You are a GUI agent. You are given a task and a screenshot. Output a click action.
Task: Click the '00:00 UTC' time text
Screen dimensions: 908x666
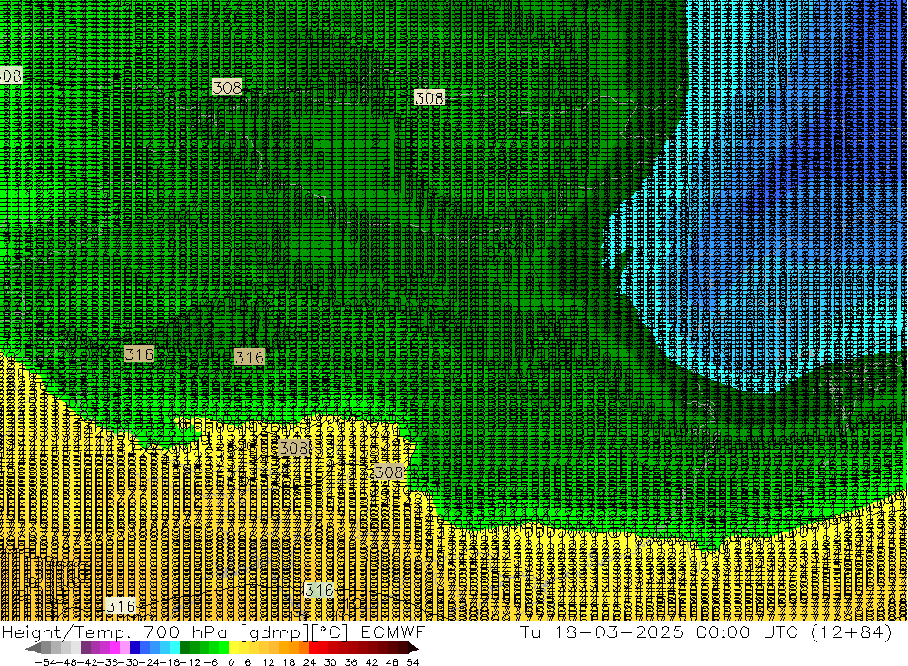pyautogui.click(x=747, y=631)
